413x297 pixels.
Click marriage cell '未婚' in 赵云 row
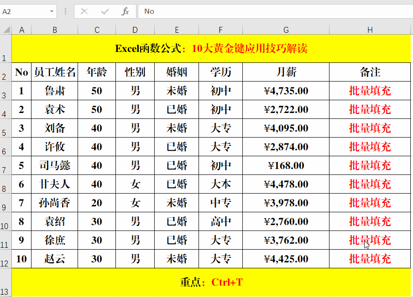tap(177, 259)
